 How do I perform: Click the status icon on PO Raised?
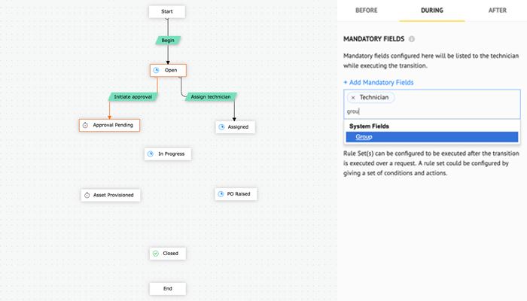point(221,194)
